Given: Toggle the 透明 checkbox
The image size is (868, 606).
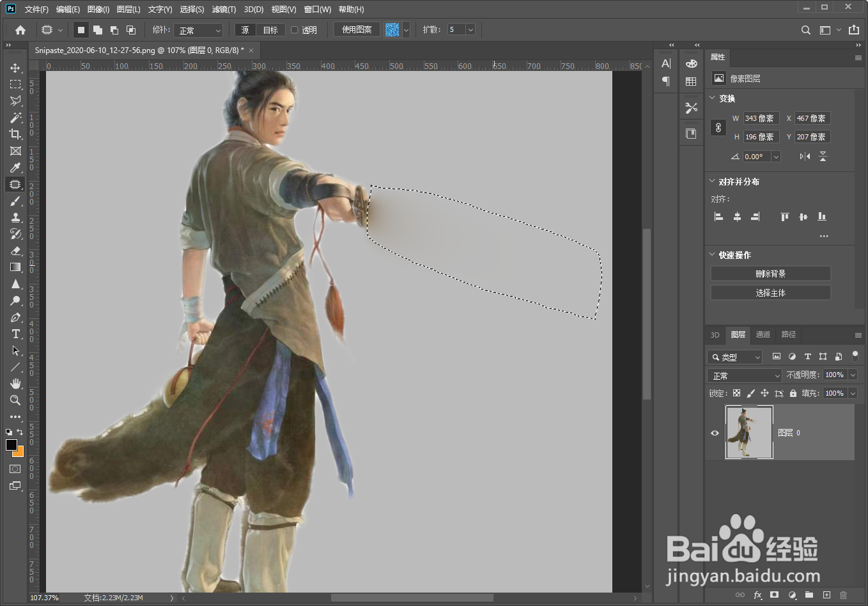Looking at the screenshot, I should pyautogui.click(x=295, y=30).
